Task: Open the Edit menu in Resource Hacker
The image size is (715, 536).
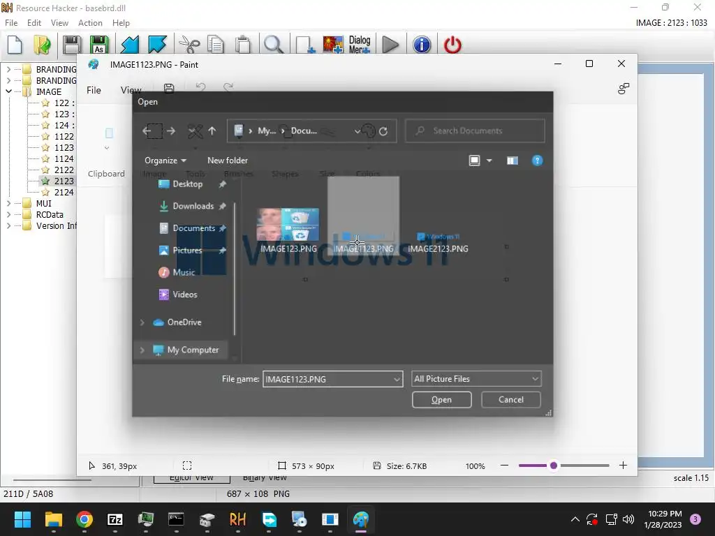Action: pyautogui.click(x=34, y=23)
